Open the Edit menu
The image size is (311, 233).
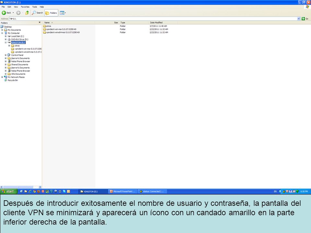tap(9, 7)
